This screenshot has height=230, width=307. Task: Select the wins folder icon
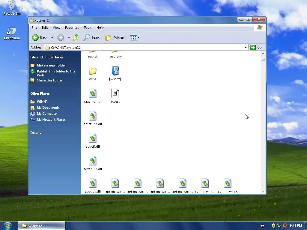[x=93, y=71]
